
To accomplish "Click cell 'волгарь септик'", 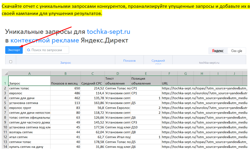I will click(29, 132).
